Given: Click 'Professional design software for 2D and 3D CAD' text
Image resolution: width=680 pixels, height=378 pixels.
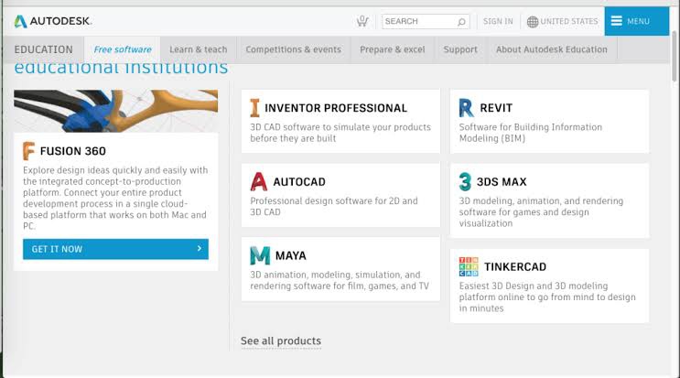Looking at the screenshot, I should pyautogui.click(x=334, y=206).
